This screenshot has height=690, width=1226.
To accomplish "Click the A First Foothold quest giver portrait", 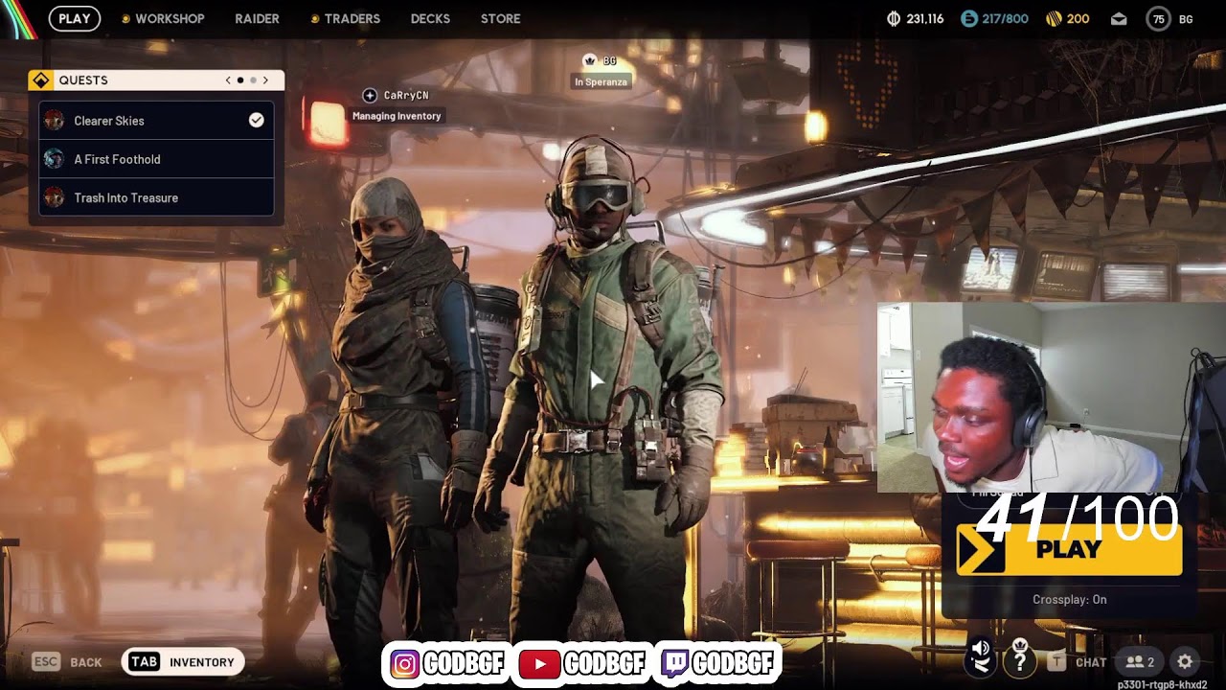I will point(54,159).
